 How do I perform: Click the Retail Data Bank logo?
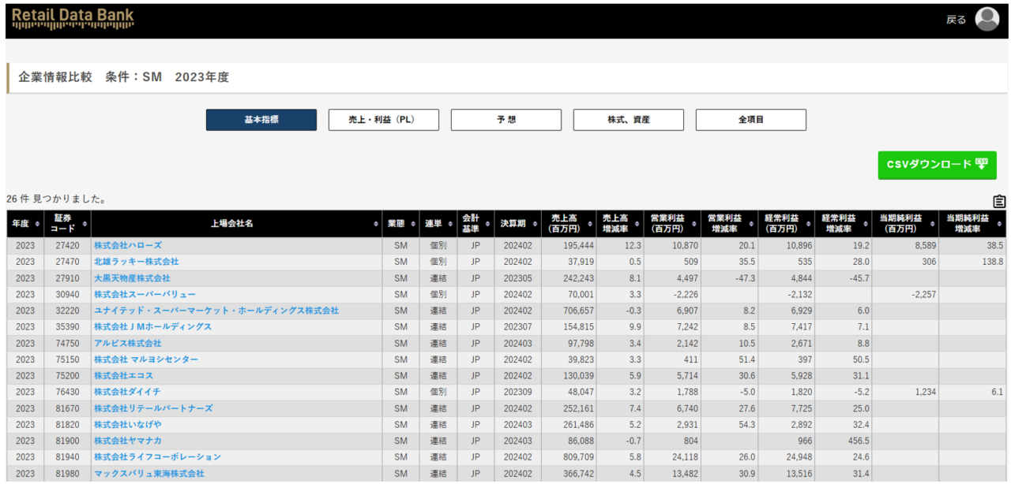[x=73, y=18]
